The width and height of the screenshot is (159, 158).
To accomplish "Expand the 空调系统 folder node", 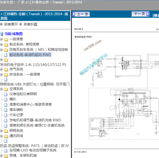I will tap(2, 89).
